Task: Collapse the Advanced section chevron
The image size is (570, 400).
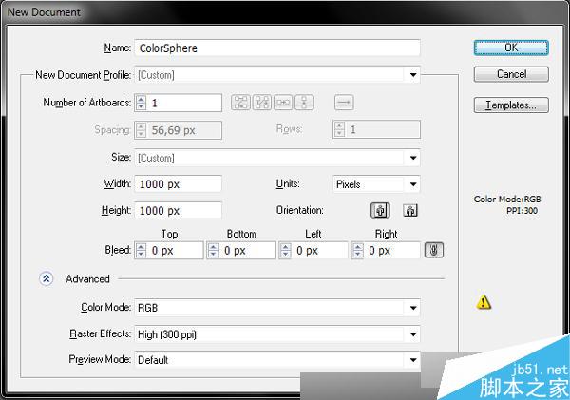Action: (47, 279)
